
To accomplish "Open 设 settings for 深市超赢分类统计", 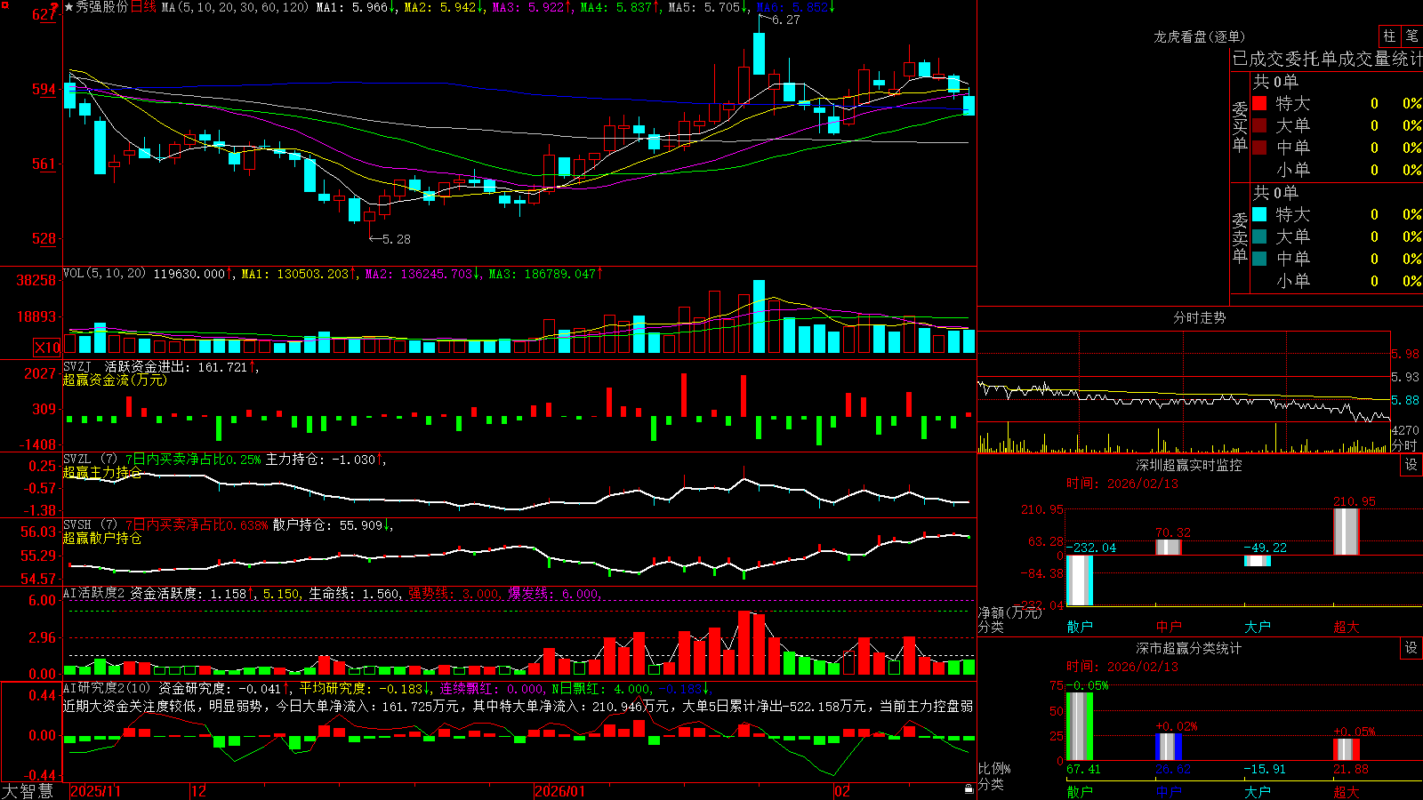I will click(x=1411, y=648).
